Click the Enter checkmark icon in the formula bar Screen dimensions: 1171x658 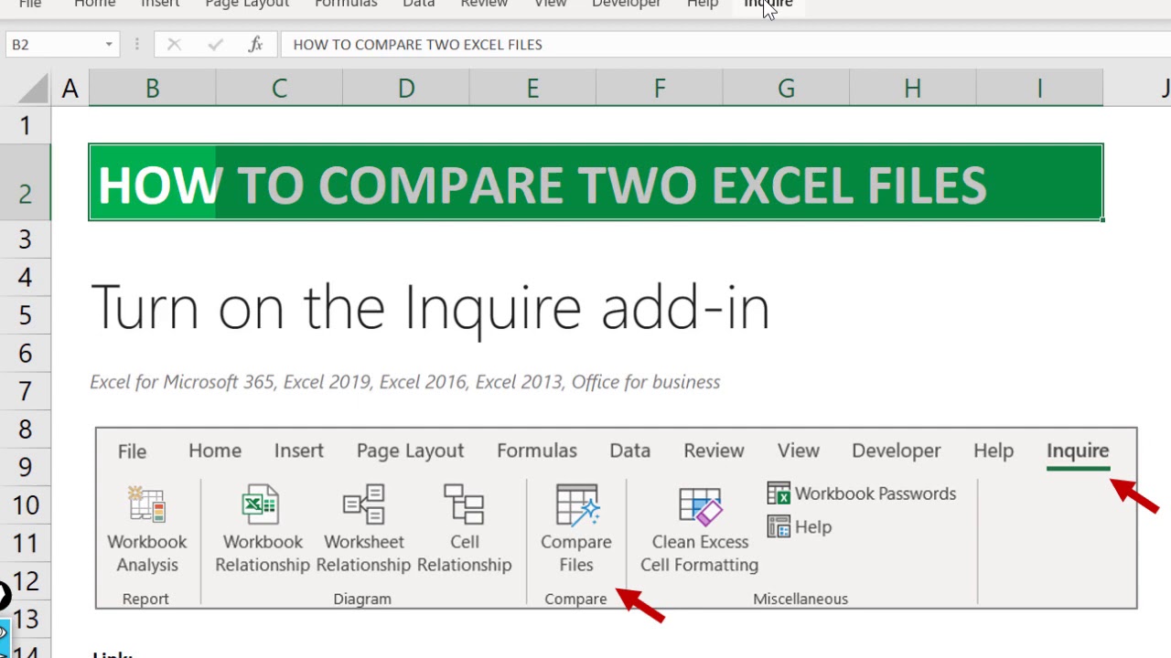pos(215,44)
